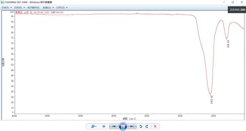
Task: Click the 正在讲话 speaker notification overlay
Action: pos(237,10)
